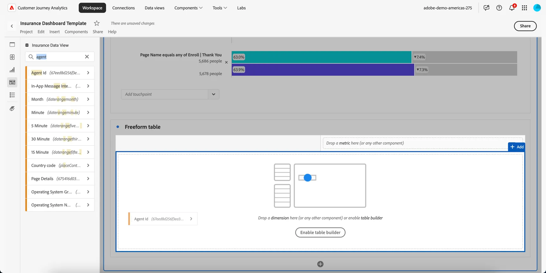Add a new panel with the plus icon
Screen dimensions: 546x273
320,264
